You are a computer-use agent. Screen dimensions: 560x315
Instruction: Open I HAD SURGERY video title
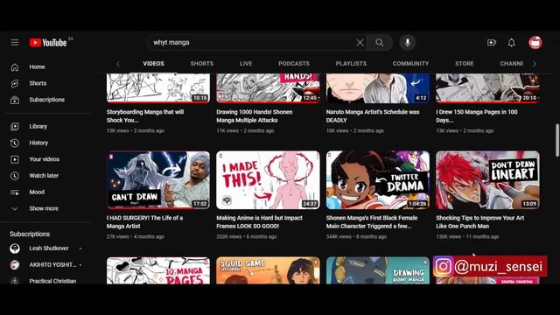[x=144, y=221]
